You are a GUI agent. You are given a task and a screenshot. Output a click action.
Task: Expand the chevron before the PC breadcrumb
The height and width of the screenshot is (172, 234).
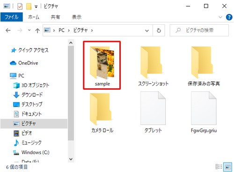click(54, 30)
